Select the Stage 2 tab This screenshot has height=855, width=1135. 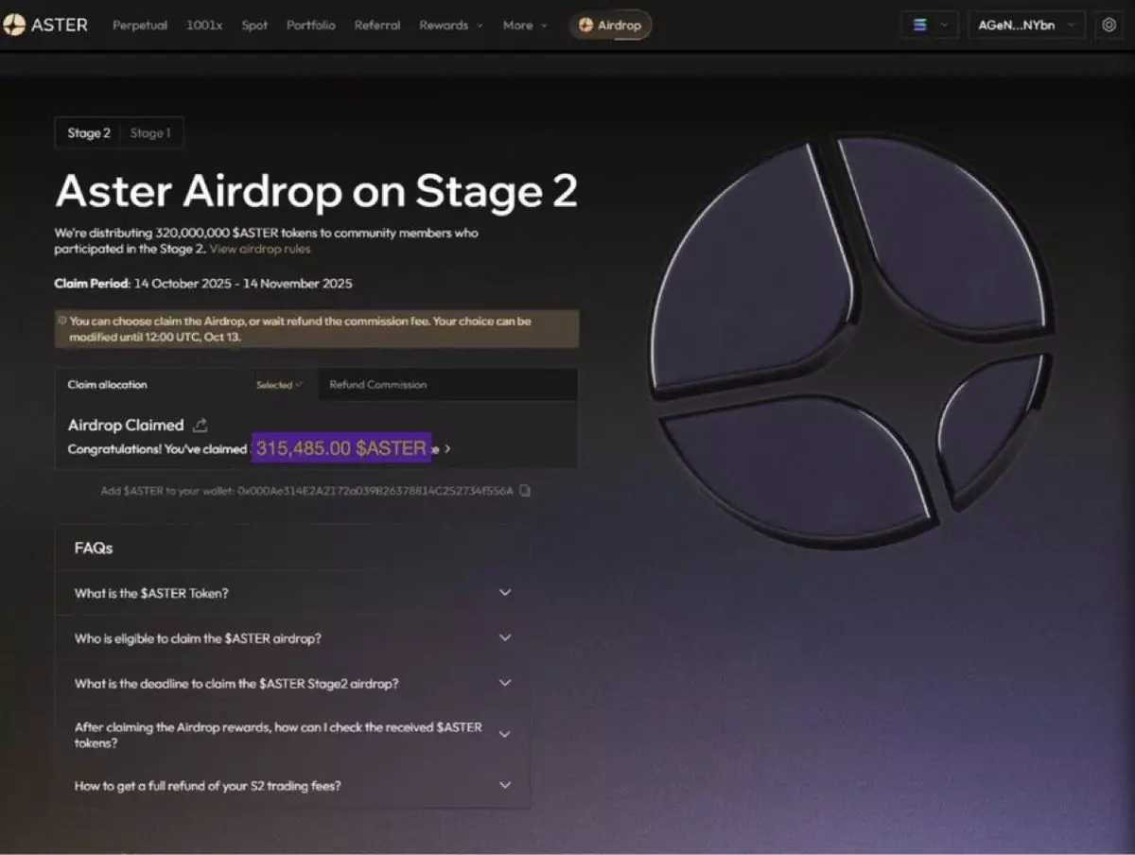(88, 133)
